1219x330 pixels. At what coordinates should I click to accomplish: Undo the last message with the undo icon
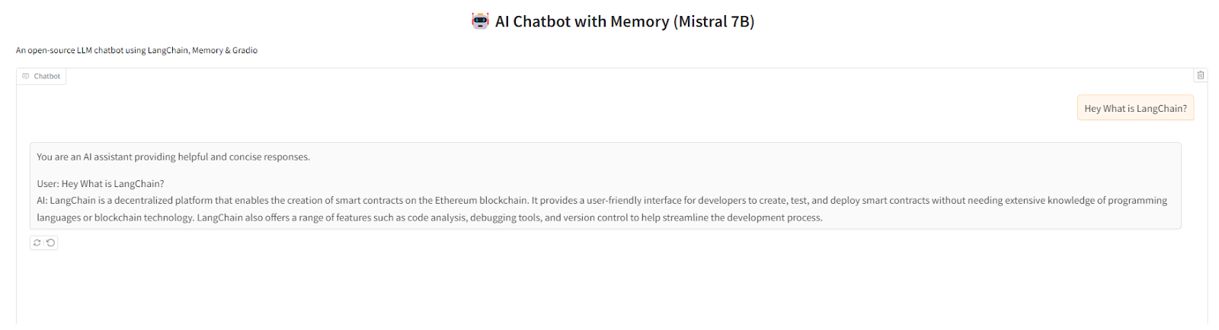[x=51, y=243]
